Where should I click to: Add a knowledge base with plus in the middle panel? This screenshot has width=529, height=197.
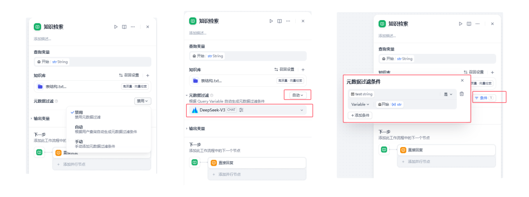303,70
